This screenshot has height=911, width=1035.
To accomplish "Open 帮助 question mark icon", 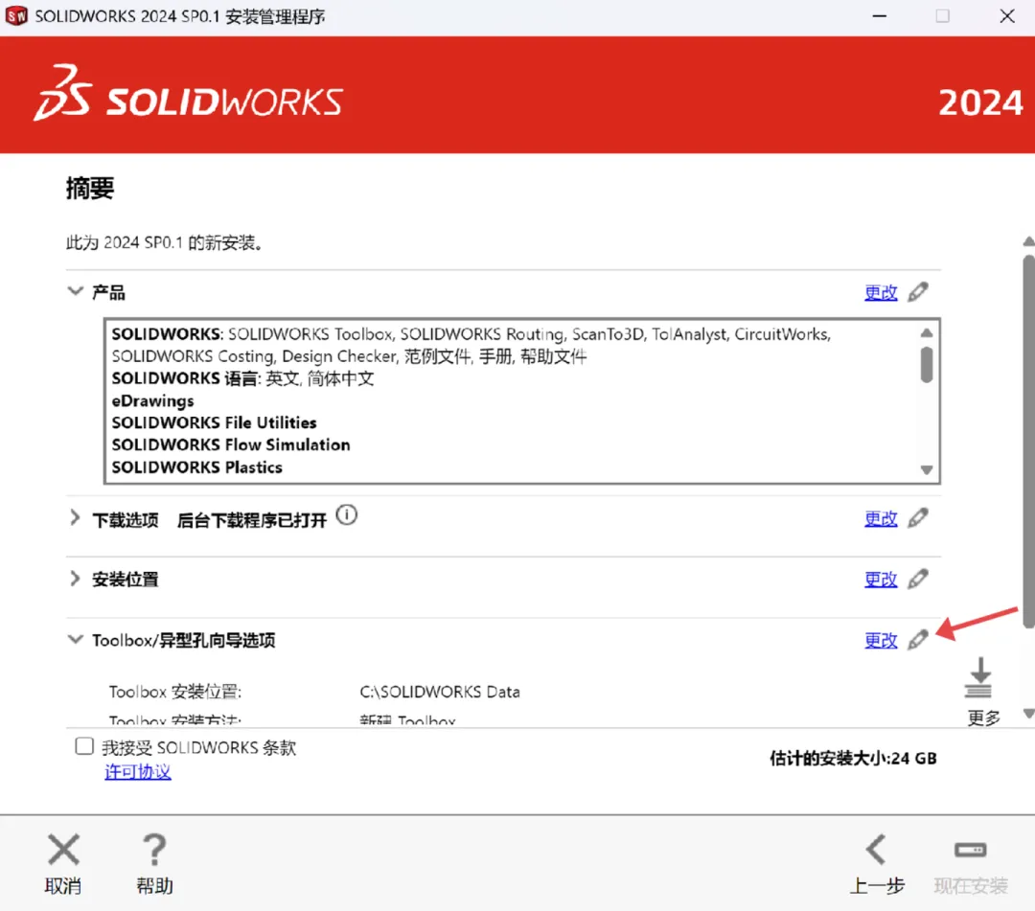I will coord(154,849).
